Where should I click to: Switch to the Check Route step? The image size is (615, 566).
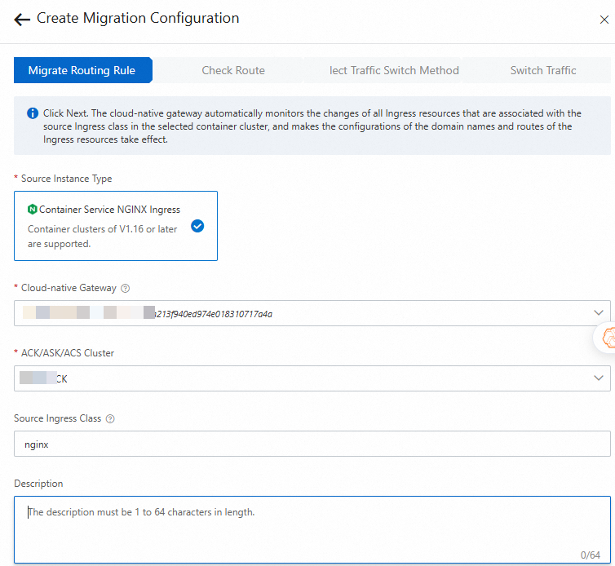click(x=233, y=70)
